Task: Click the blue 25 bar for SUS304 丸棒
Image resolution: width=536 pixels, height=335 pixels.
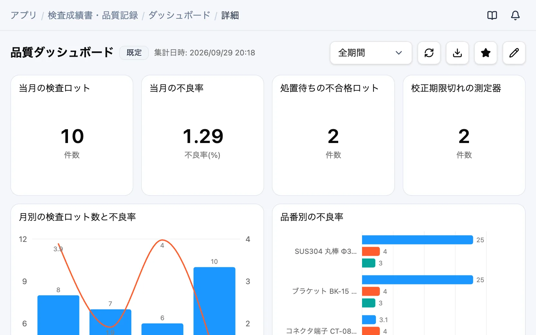Action: coord(417,240)
